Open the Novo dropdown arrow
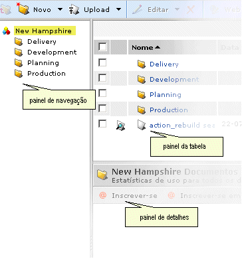Image resolution: width=242 pixels, height=259 pixels. pos(60,9)
